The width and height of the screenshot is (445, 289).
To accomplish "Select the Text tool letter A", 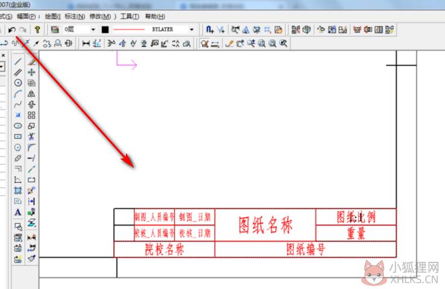I will (x=18, y=212).
